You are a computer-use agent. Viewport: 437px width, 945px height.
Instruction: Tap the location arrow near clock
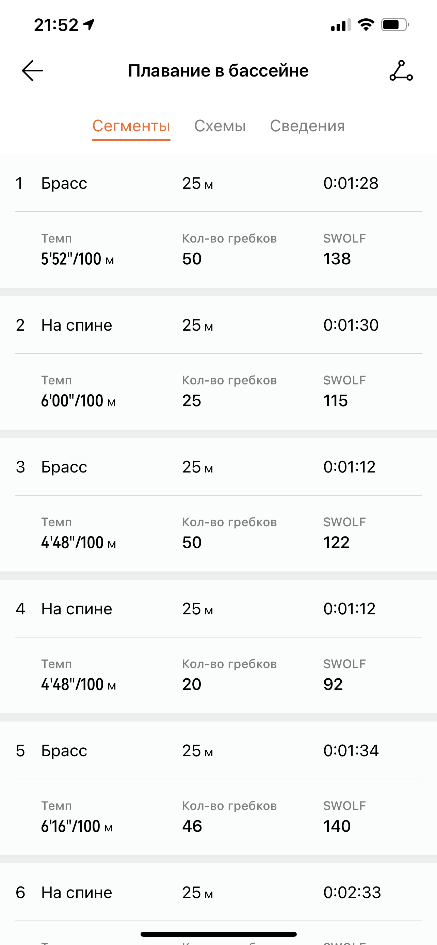tap(89, 24)
